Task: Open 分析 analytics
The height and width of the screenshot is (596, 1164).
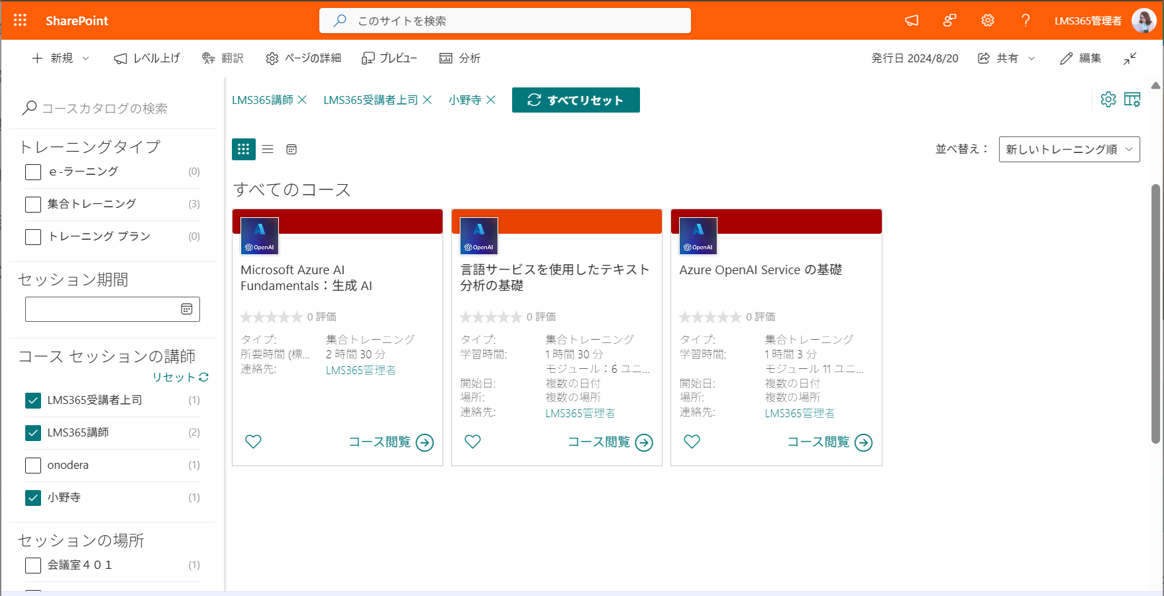Action: coord(460,58)
